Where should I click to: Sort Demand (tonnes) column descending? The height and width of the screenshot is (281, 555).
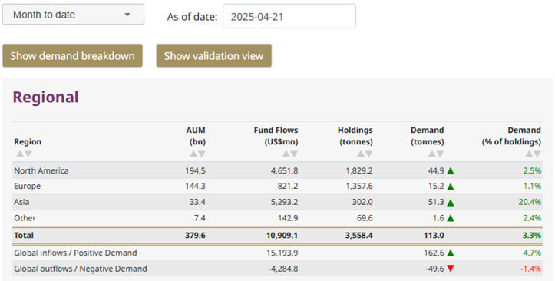pos(440,154)
